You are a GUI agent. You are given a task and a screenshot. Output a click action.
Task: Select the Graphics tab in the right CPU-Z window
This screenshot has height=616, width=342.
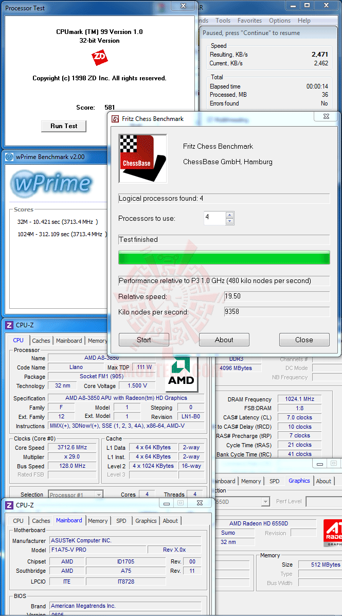299,481
